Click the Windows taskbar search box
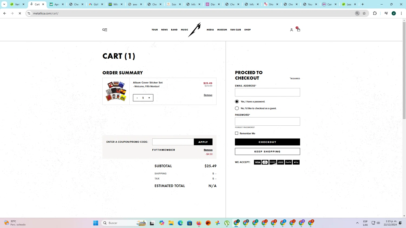Image resolution: width=406 pixels, height=228 pixels. click(124, 223)
